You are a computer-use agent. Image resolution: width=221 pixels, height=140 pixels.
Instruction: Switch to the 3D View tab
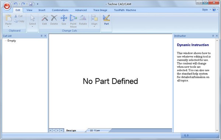[x=95, y=130]
